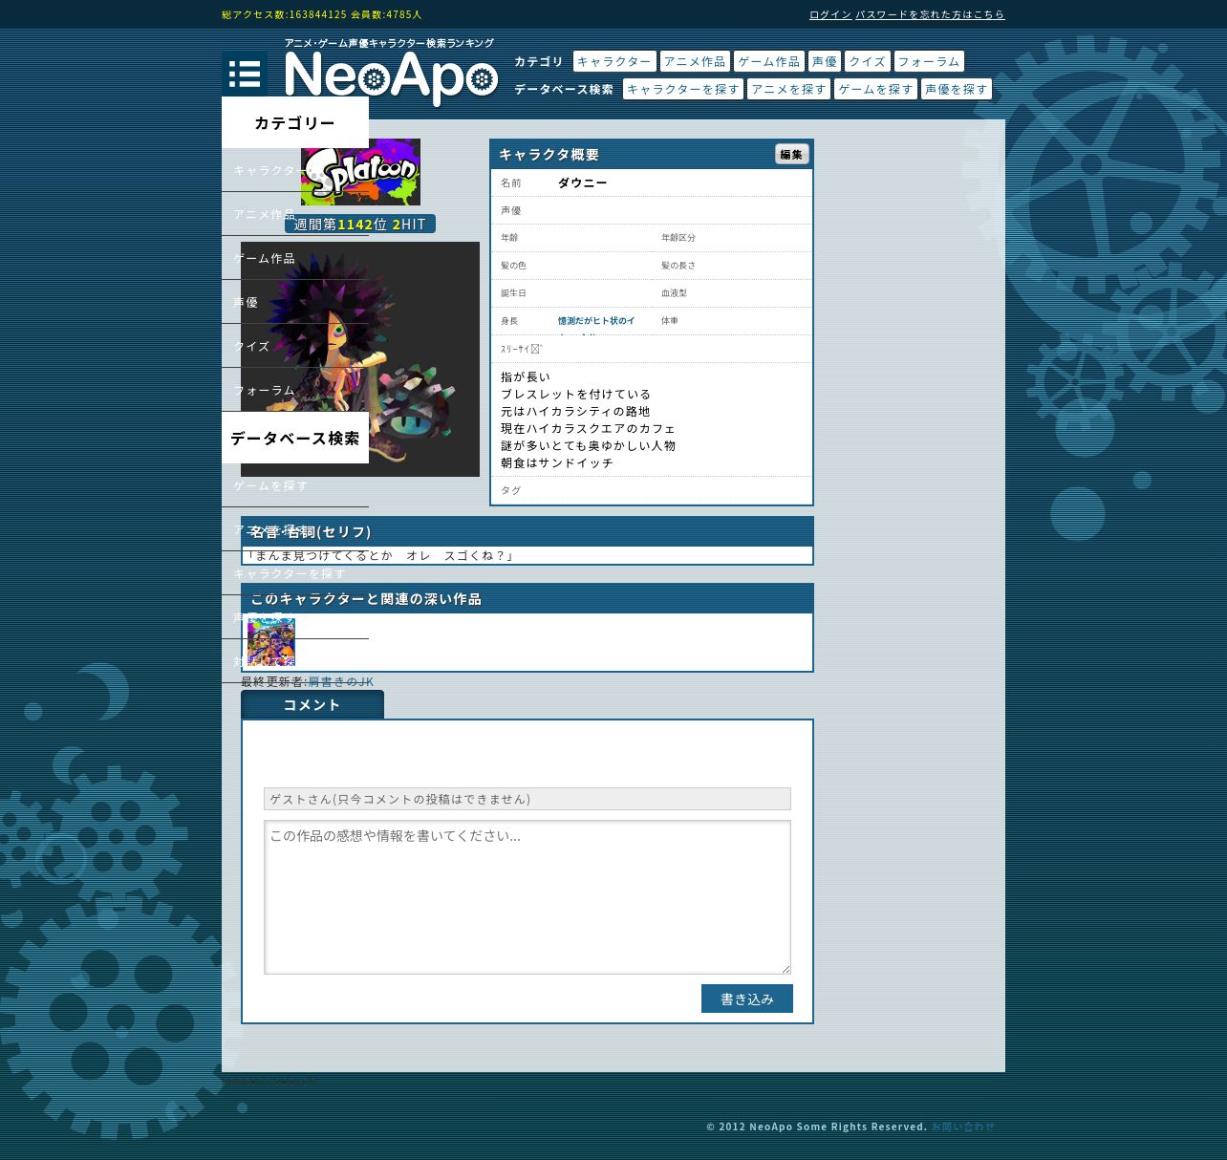This screenshot has width=1227, height=1160.
Task: Click the 年齢区分 field label
Action: point(678,238)
